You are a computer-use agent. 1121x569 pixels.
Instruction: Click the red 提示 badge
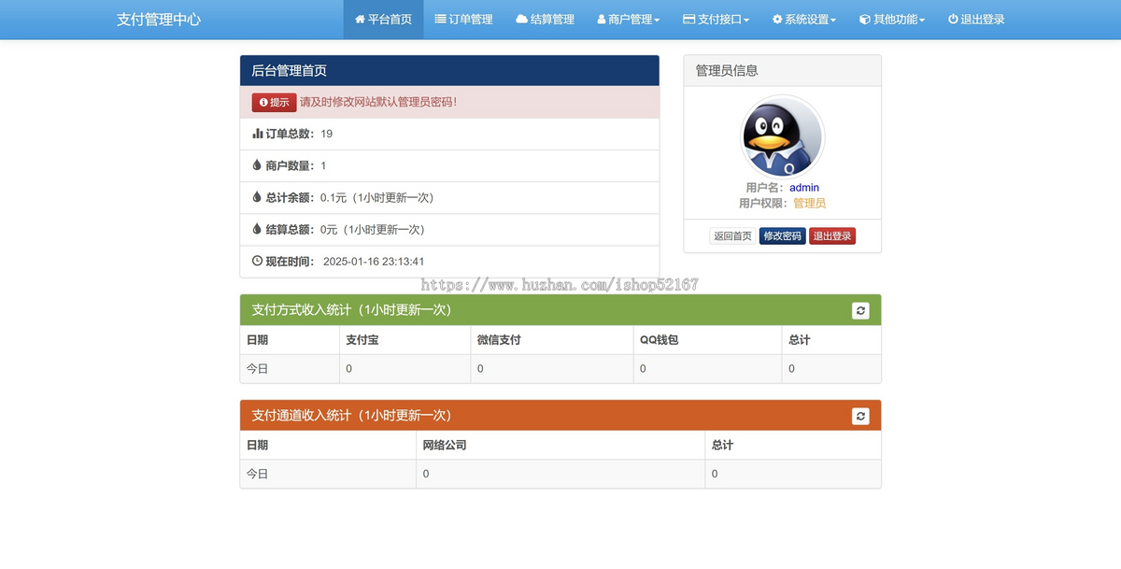click(274, 103)
